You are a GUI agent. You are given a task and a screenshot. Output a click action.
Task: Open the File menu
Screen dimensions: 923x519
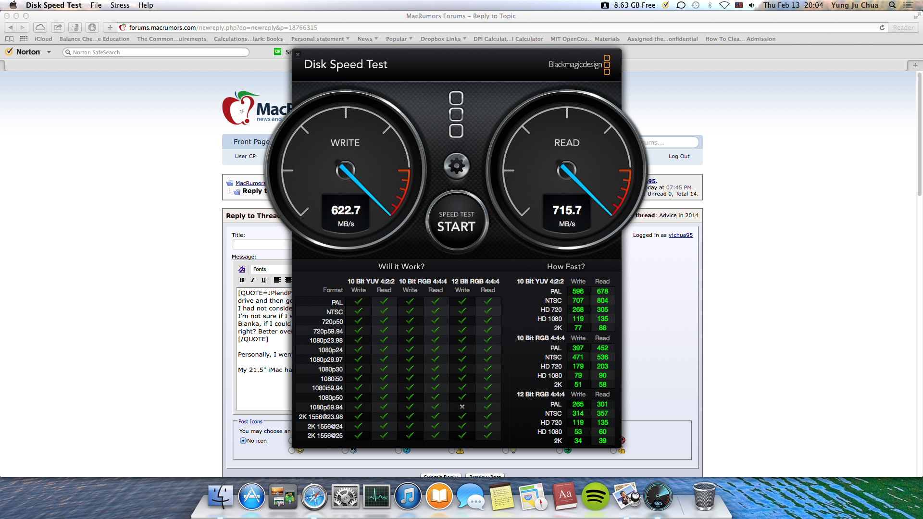[x=96, y=5]
